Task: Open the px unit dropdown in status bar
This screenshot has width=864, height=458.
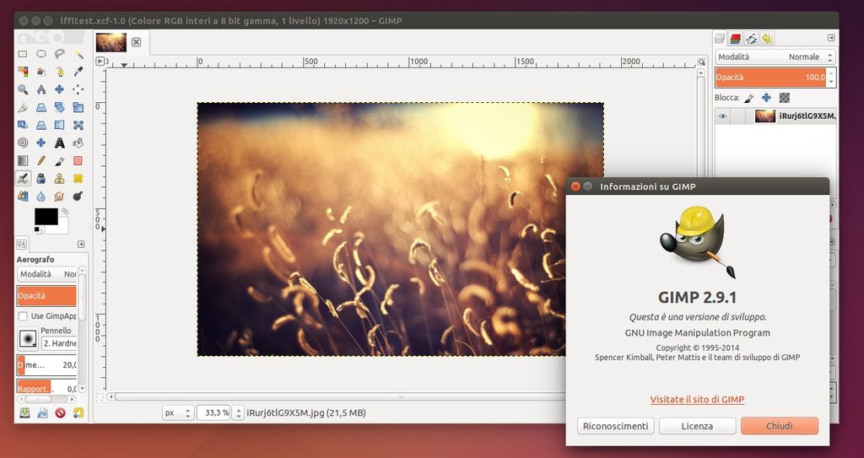Action: pyautogui.click(x=177, y=412)
